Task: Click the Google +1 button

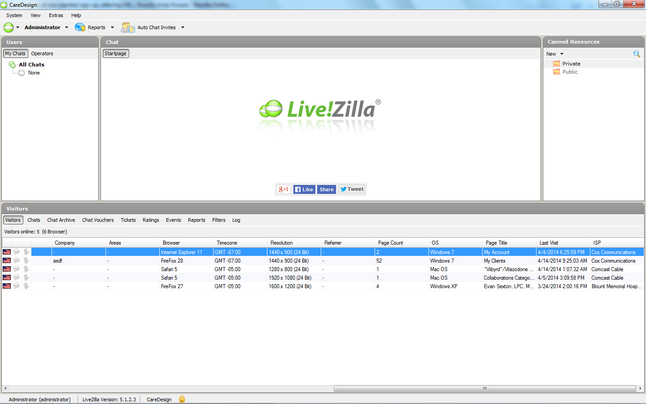Action: 284,189
